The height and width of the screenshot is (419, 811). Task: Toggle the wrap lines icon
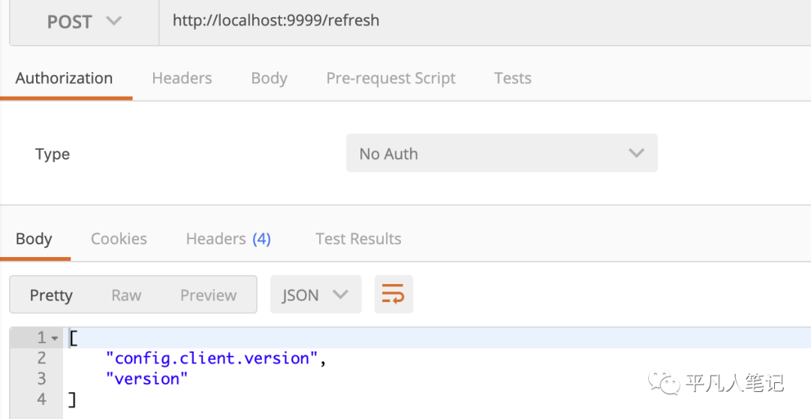tap(393, 295)
